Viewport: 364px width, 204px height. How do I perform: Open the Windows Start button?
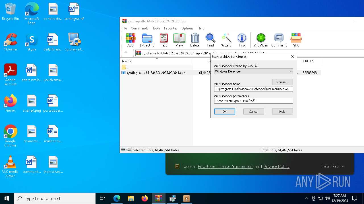[x=7, y=198]
